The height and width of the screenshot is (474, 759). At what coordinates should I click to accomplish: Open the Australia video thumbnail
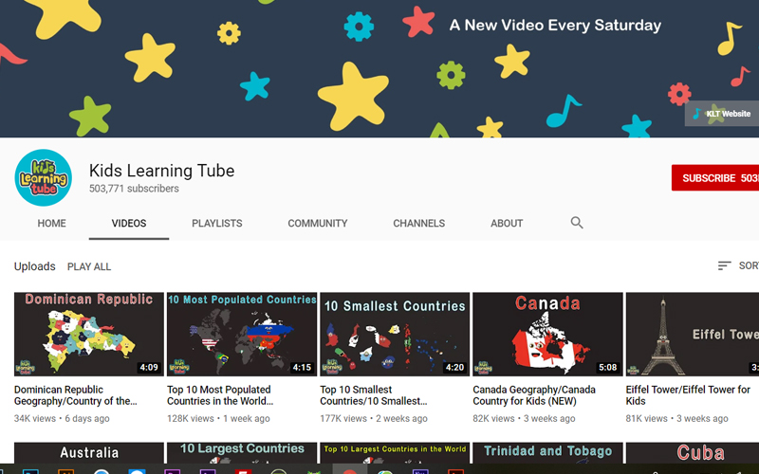[x=89, y=455]
